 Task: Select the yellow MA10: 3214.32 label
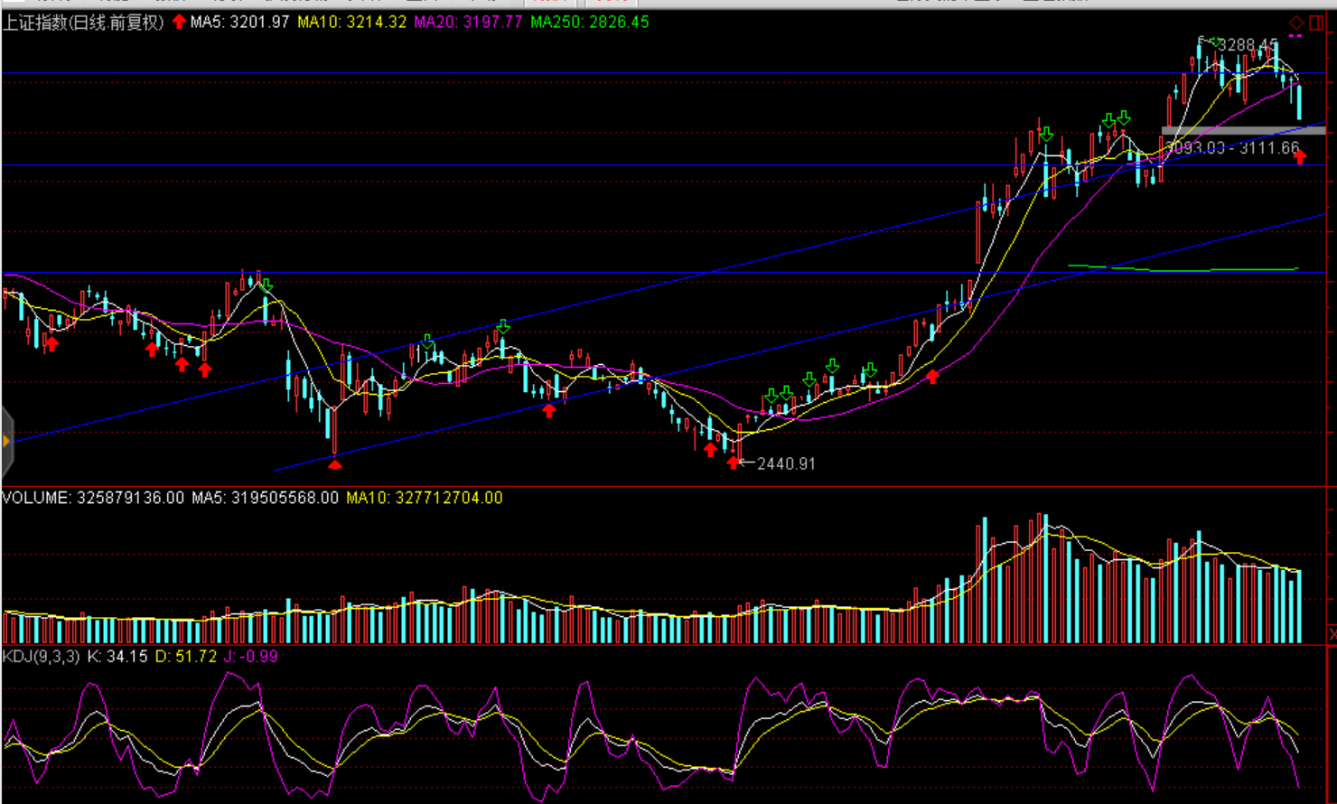click(351, 22)
